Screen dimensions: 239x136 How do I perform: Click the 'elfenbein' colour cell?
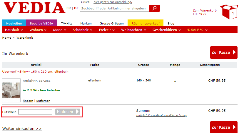point(95,81)
